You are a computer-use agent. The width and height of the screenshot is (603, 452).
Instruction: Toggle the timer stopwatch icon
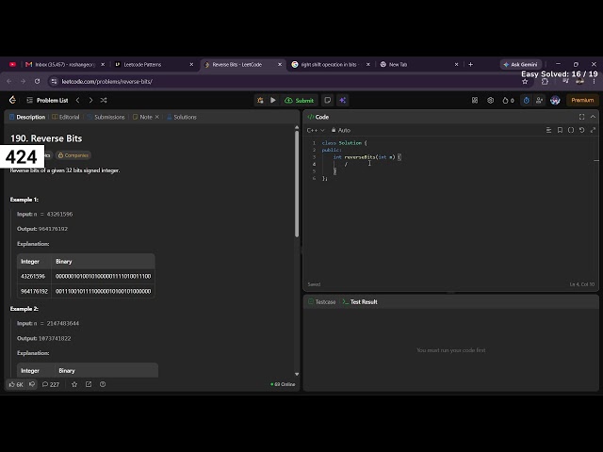[527, 101]
